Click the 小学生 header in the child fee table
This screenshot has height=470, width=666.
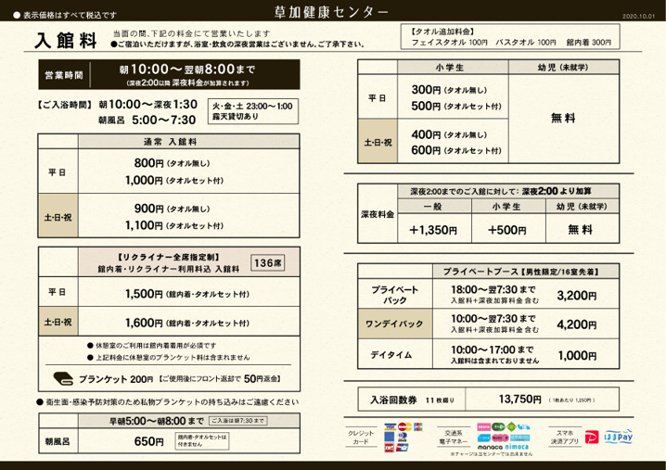[453, 67]
